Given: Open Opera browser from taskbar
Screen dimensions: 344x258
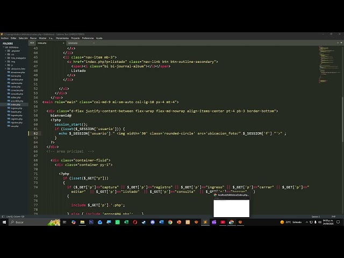Looking at the screenshot, I should tap(135, 222).
